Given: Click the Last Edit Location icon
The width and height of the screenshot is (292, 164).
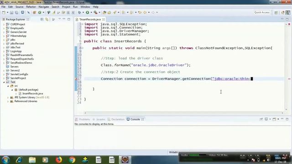Looking at the screenshot, I should (140, 12).
